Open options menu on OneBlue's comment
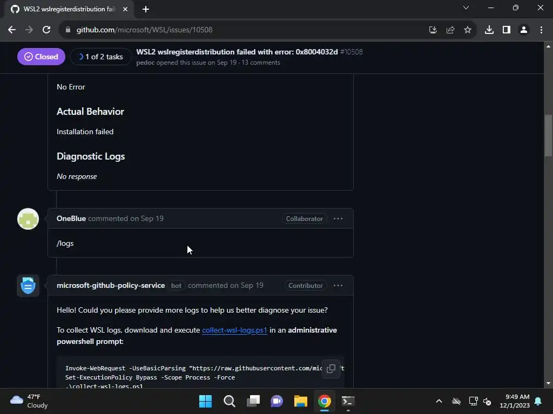This screenshot has height=414, width=553. 338,219
